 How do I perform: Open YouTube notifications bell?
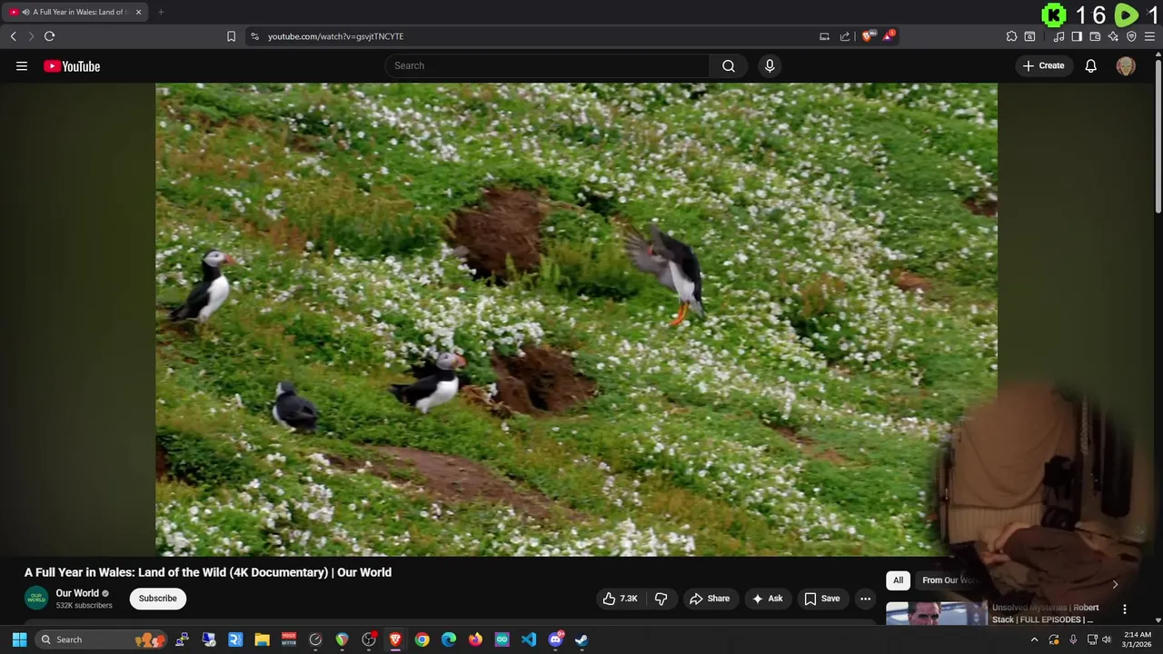tap(1091, 65)
